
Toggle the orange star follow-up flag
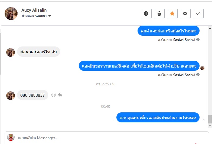tap(172, 14)
